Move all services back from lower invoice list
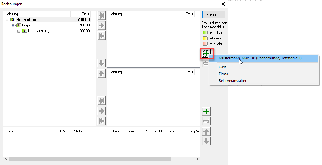The width and height of the screenshot is (322, 165). coord(101,121)
